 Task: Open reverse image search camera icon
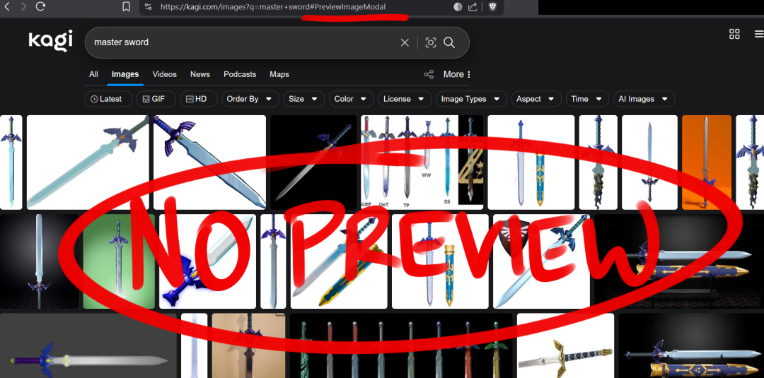(430, 42)
